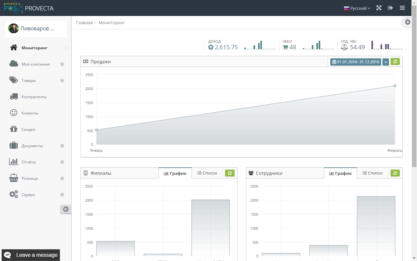The height and width of the screenshot is (261, 417).
Task: Expand the Товары sidebar section
Action: [62, 81]
